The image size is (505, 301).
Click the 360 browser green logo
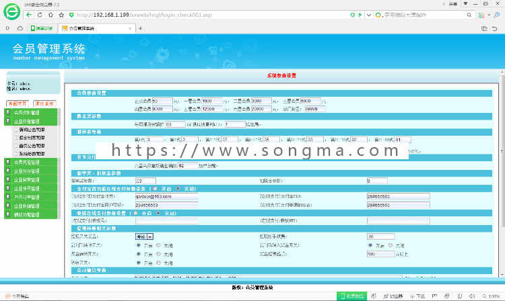tap(11, 12)
